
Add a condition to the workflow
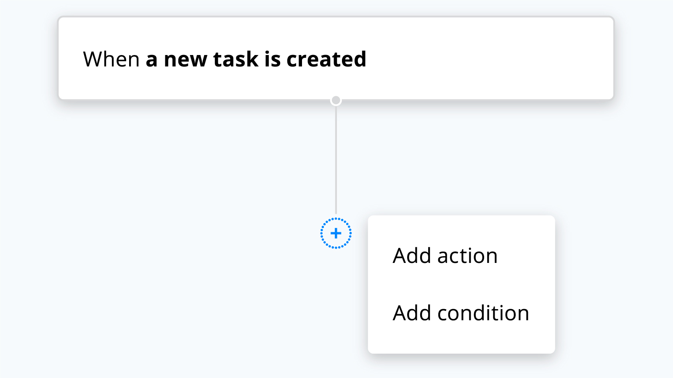[461, 313]
